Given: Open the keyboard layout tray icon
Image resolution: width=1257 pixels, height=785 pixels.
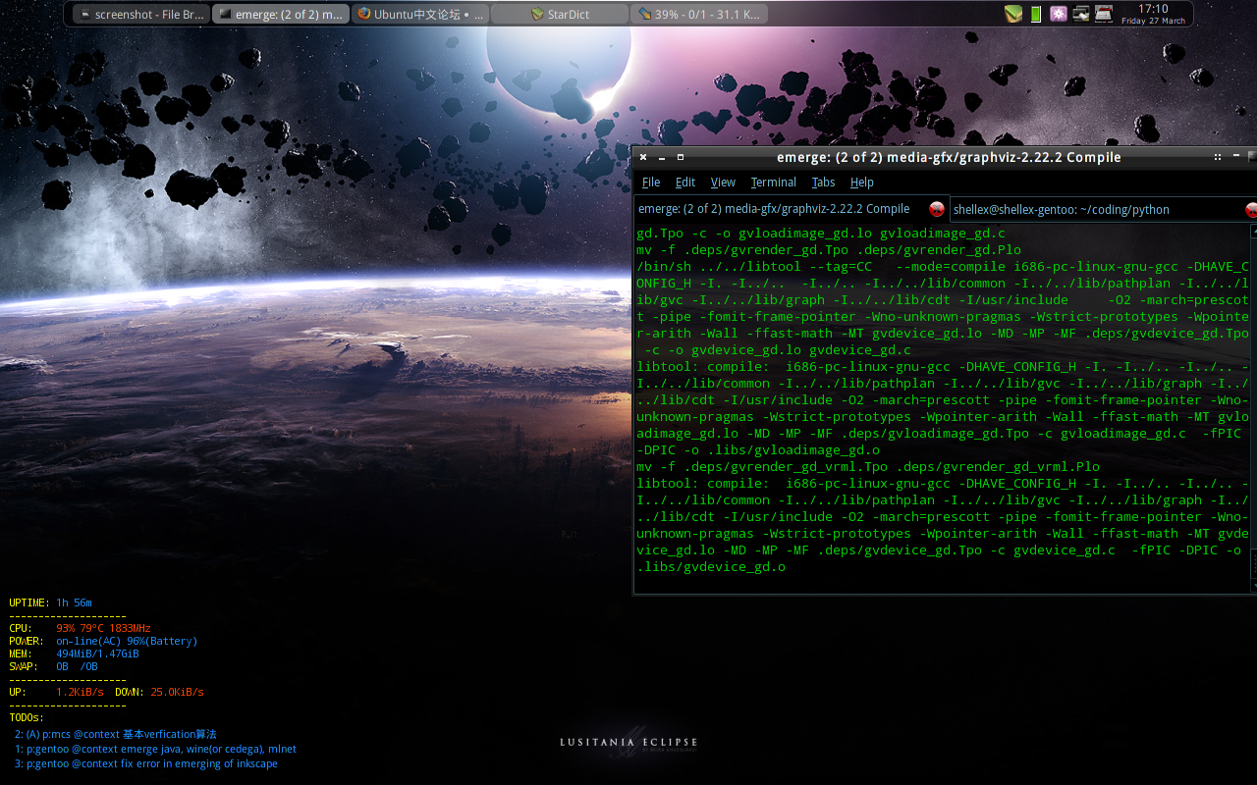Looking at the screenshot, I should tap(1103, 14).
